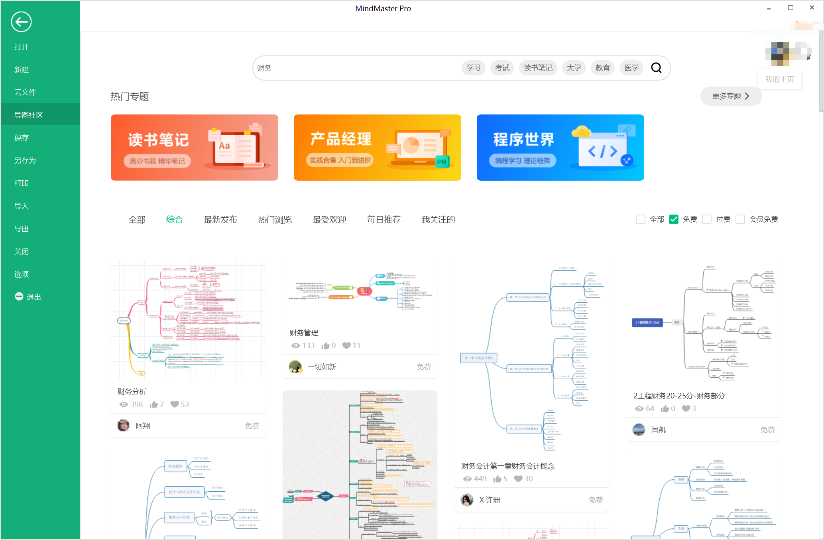Check the 付费 filter checkbox
This screenshot has width=824, height=540.
(x=707, y=219)
